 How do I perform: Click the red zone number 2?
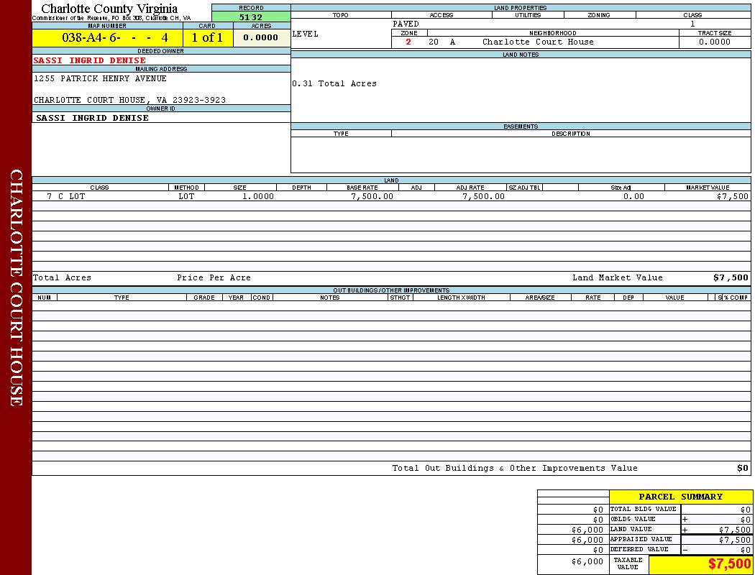click(408, 42)
